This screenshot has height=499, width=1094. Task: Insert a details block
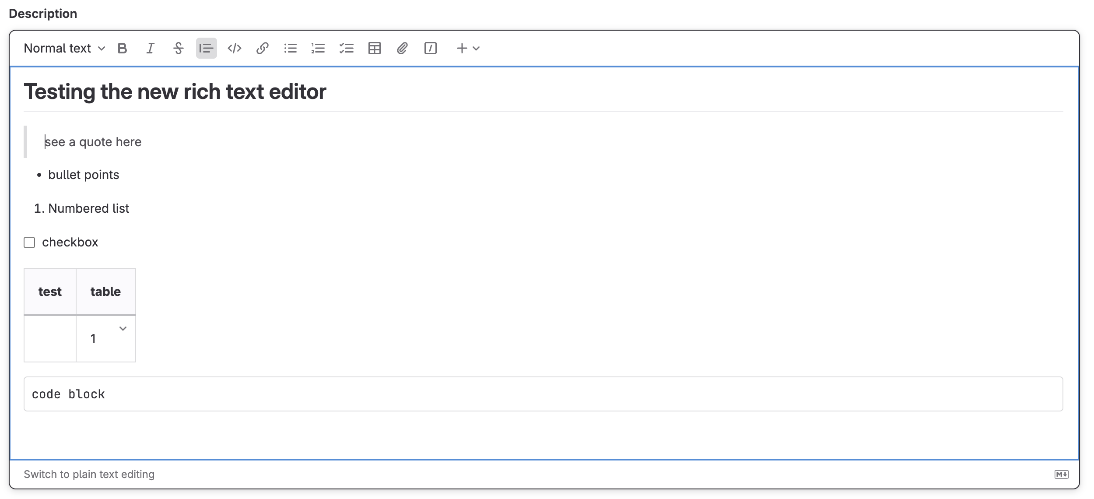pos(431,48)
